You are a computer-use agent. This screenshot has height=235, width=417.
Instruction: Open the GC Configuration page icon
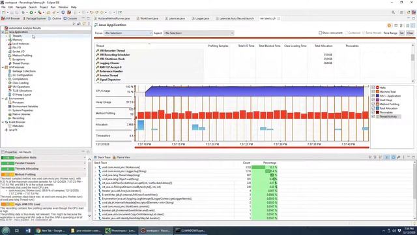[x=10, y=75]
